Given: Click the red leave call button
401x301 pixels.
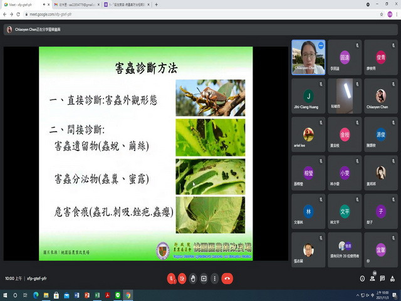Looking at the screenshot, I should tap(227, 278).
